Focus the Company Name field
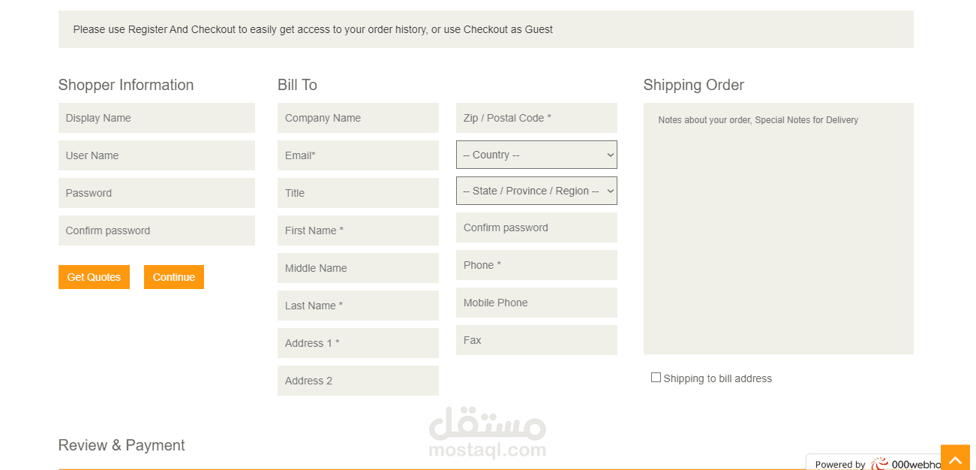 pyautogui.click(x=358, y=118)
